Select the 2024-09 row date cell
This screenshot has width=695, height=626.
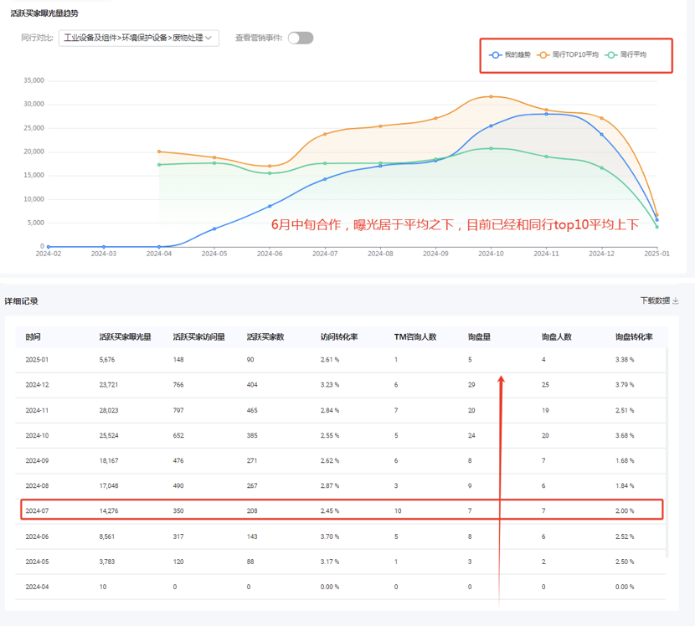[37, 461]
